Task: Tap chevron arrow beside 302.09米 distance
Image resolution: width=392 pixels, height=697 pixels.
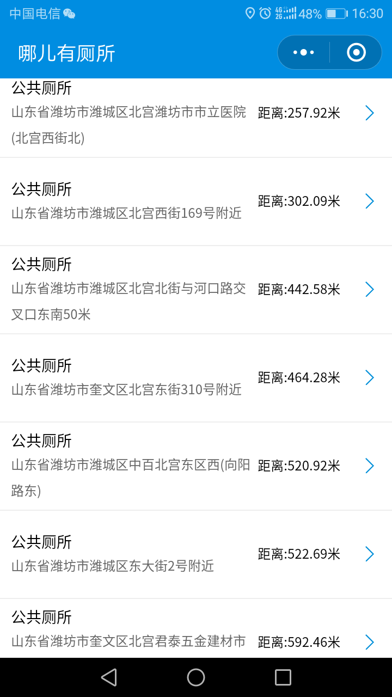Action: click(370, 201)
